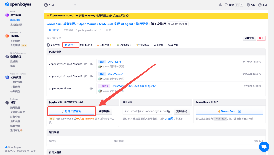The image size is (274, 155).
Task: Open 公共模型 in the sidebar
Action: (x=15, y=91)
